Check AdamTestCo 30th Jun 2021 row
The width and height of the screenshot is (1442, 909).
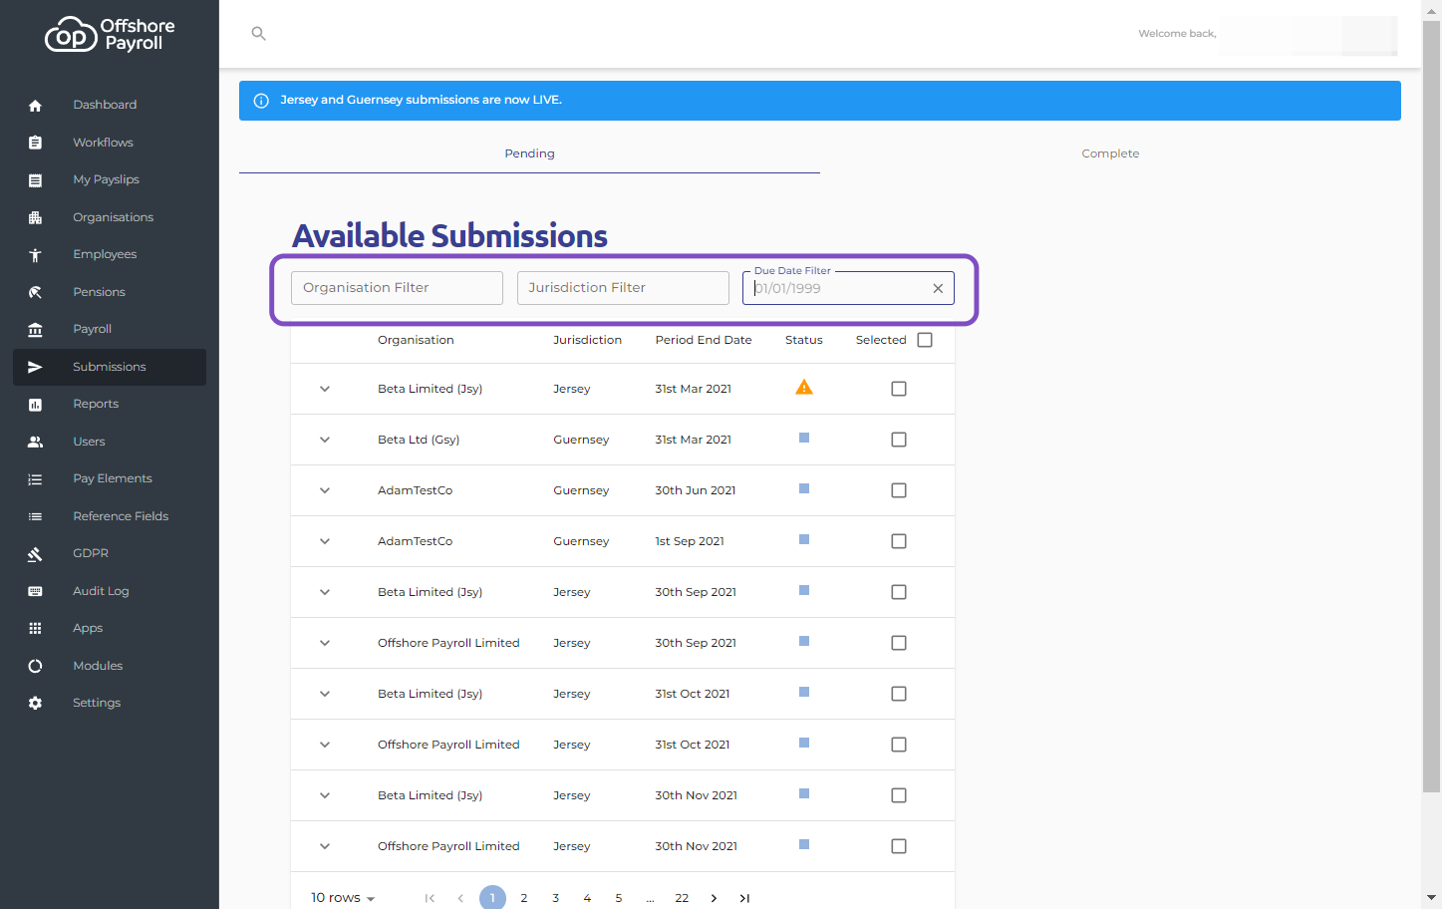point(899,490)
